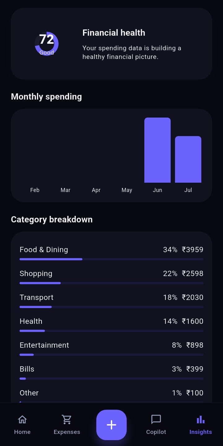Click the Shopping progress bar

[x=111, y=283]
